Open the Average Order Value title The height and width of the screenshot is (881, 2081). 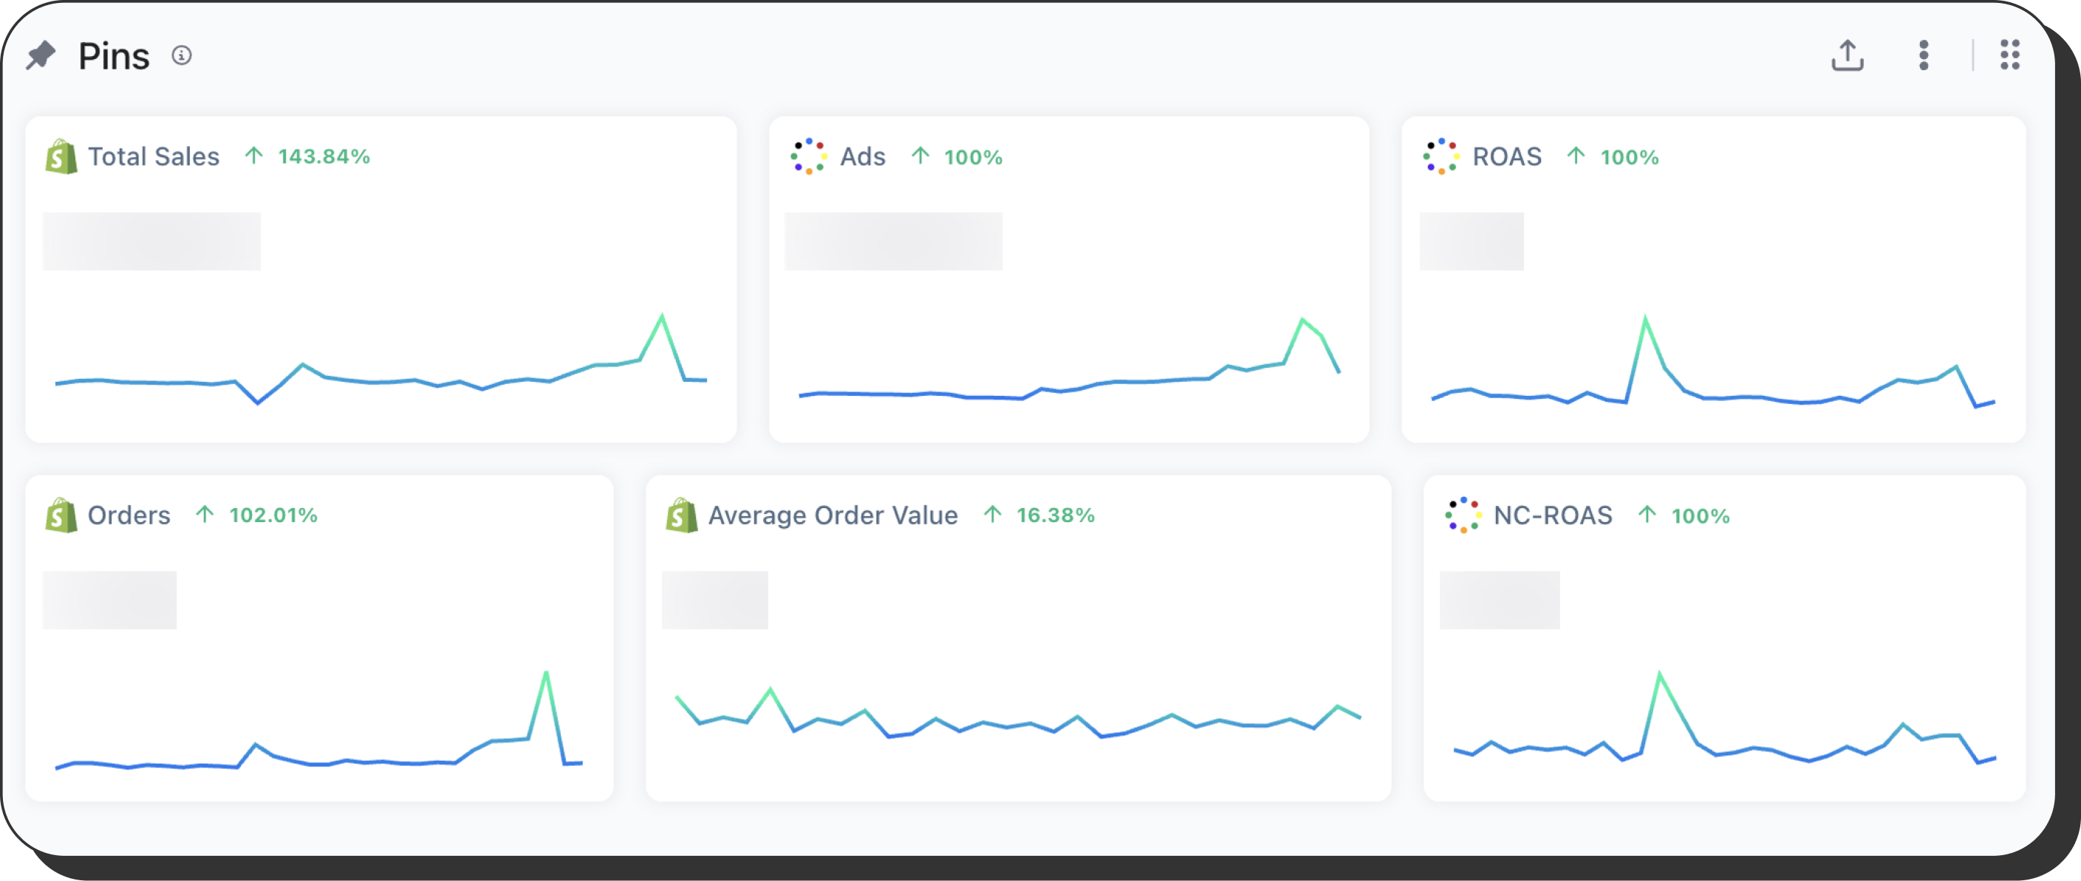833,515
